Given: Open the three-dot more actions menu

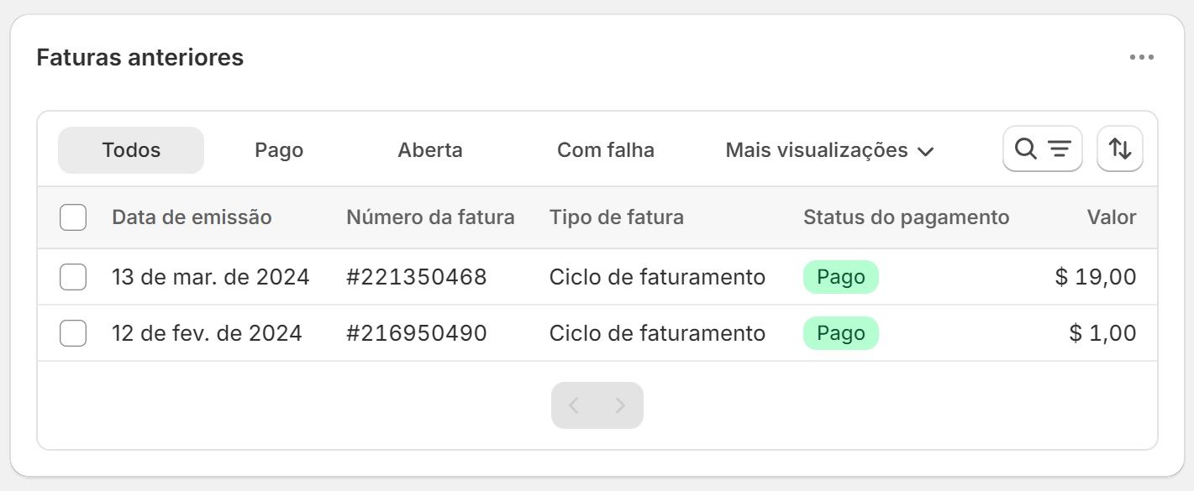Looking at the screenshot, I should point(1141,57).
